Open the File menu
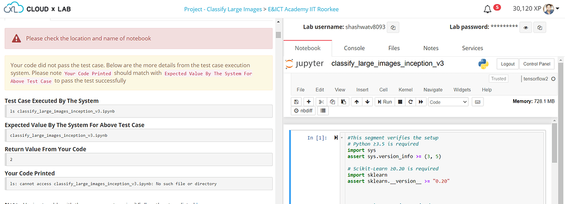 (301, 89)
